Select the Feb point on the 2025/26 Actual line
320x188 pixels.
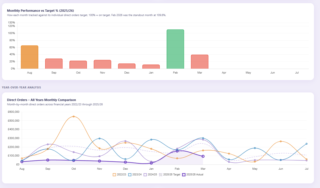tap(177, 151)
